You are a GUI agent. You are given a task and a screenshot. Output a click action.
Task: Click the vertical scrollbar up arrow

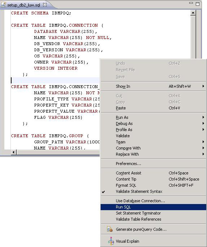coord(193,13)
